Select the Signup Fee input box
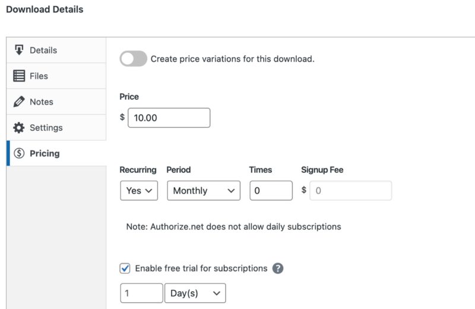 click(350, 191)
